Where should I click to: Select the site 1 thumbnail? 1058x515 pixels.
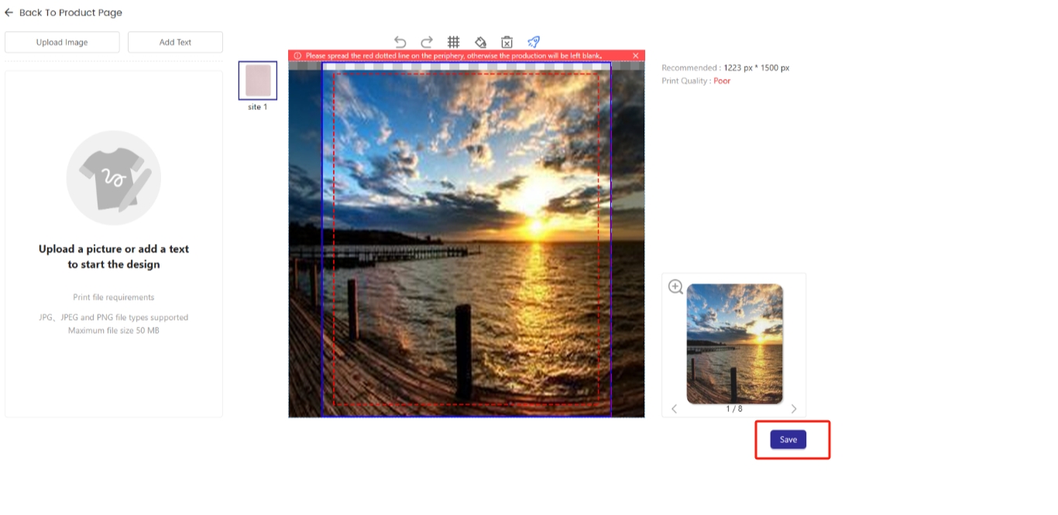click(258, 81)
